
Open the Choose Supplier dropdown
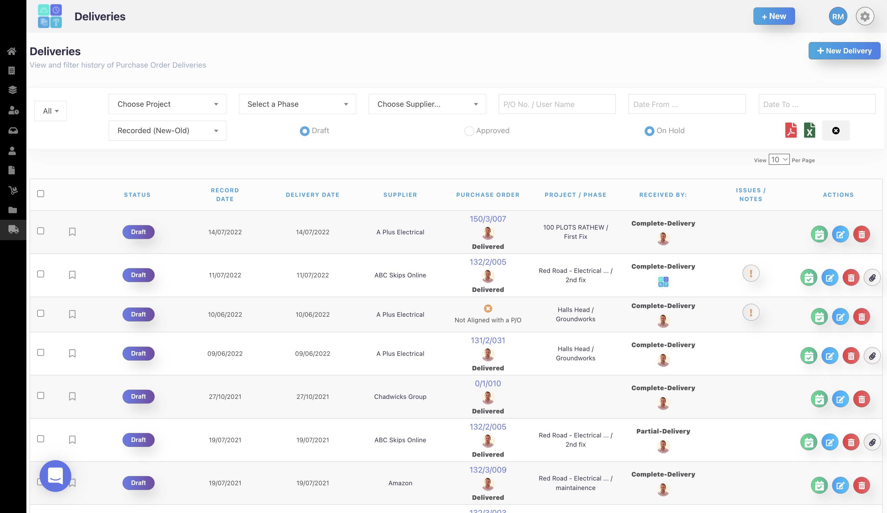427,104
